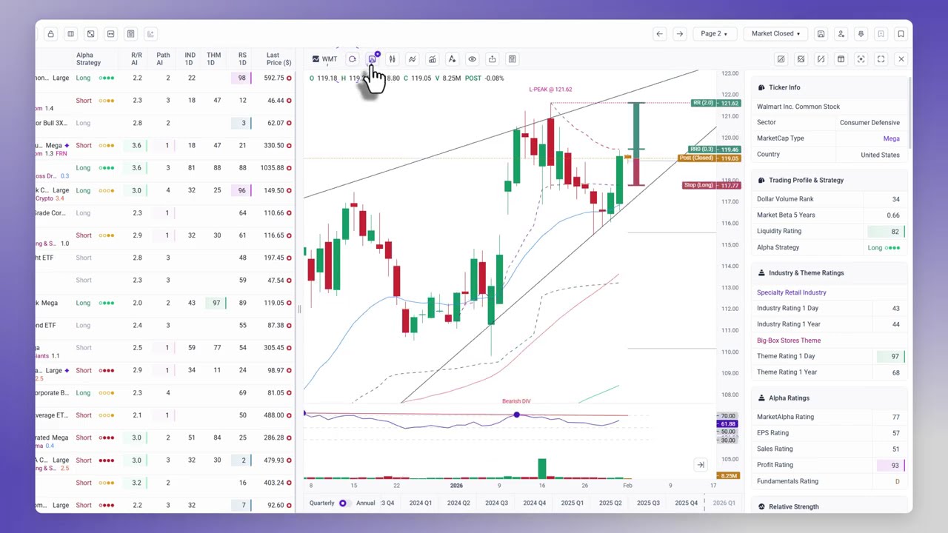The image size is (948, 533).
Task: Click the dimmed chart icon in the top-left toolbar
Action: (x=150, y=33)
